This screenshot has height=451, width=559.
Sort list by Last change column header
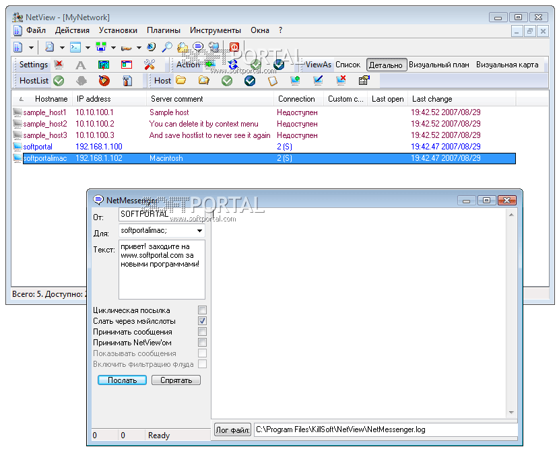tap(461, 99)
